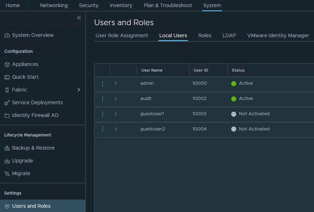Click the Backup & Restore icon
This screenshot has width=314, height=212.
pyautogui.click(x=7, y=148)
